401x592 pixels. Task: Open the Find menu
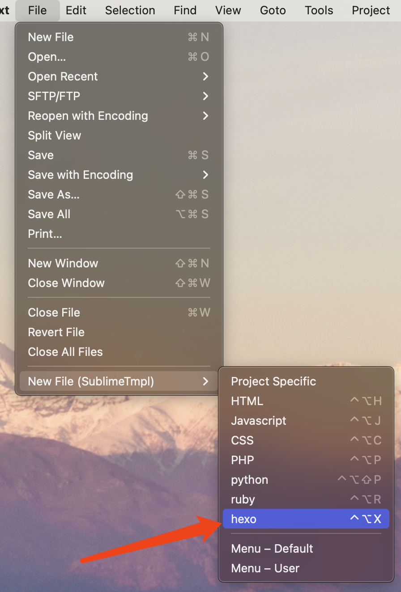[x=185, y=10]
